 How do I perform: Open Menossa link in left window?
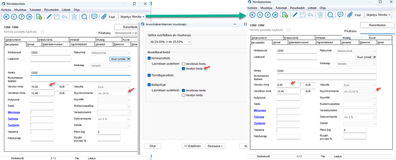(x=14, y=112)
